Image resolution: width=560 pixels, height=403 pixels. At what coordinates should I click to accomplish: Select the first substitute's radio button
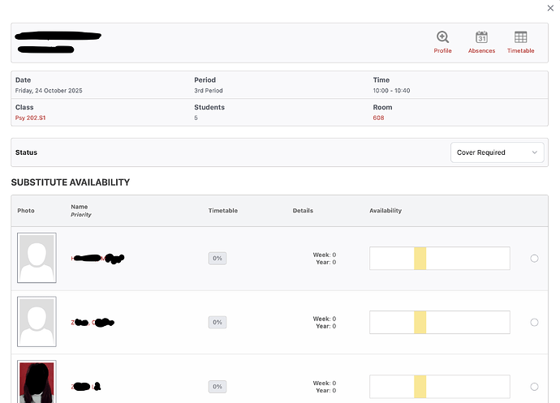pyautogui.click(x=534, y=258)
